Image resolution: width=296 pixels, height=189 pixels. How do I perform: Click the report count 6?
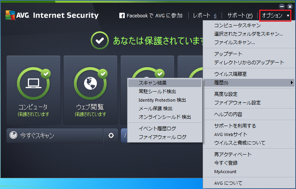coord(215,16)
